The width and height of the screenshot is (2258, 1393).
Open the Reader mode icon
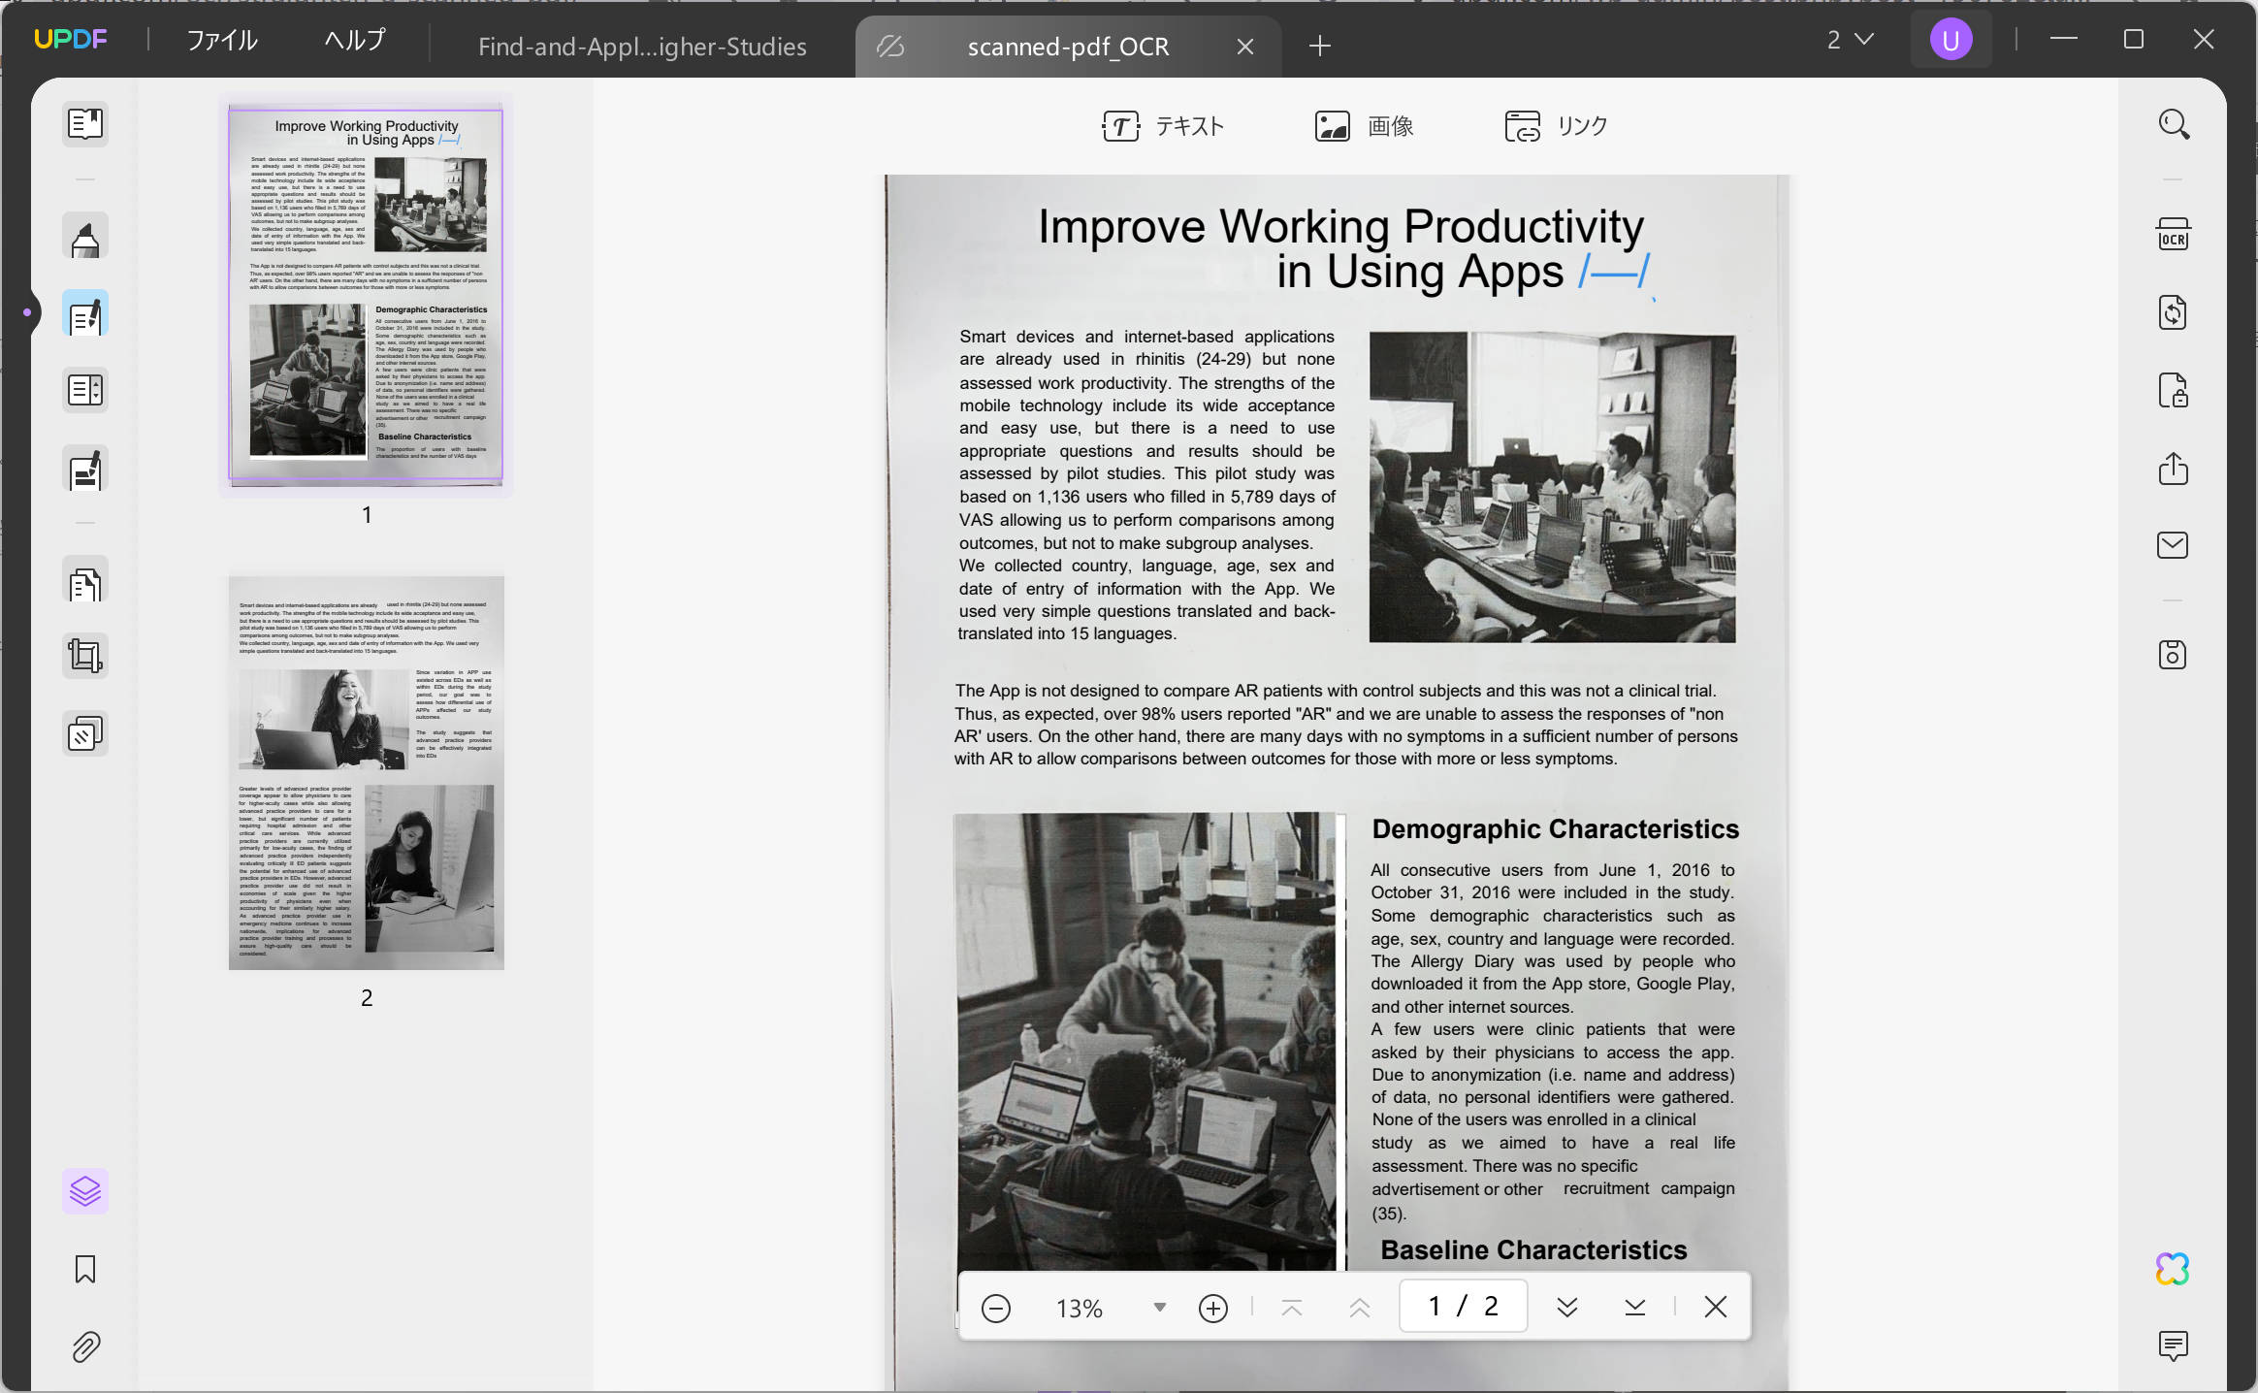(85, 124)
